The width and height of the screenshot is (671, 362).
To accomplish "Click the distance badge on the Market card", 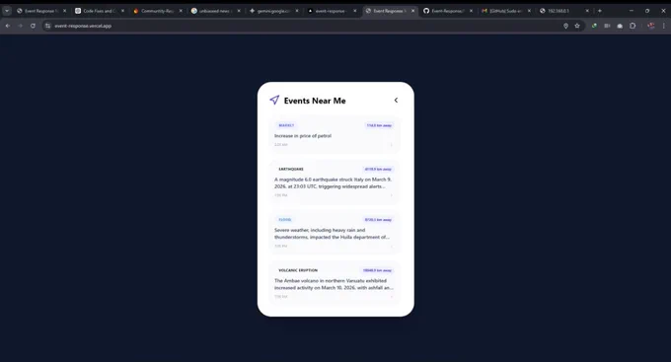I will pos(379,125).
